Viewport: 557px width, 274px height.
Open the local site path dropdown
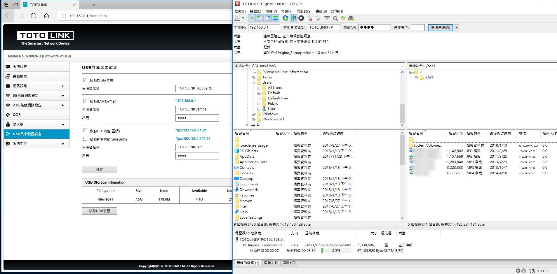[403, 66]
